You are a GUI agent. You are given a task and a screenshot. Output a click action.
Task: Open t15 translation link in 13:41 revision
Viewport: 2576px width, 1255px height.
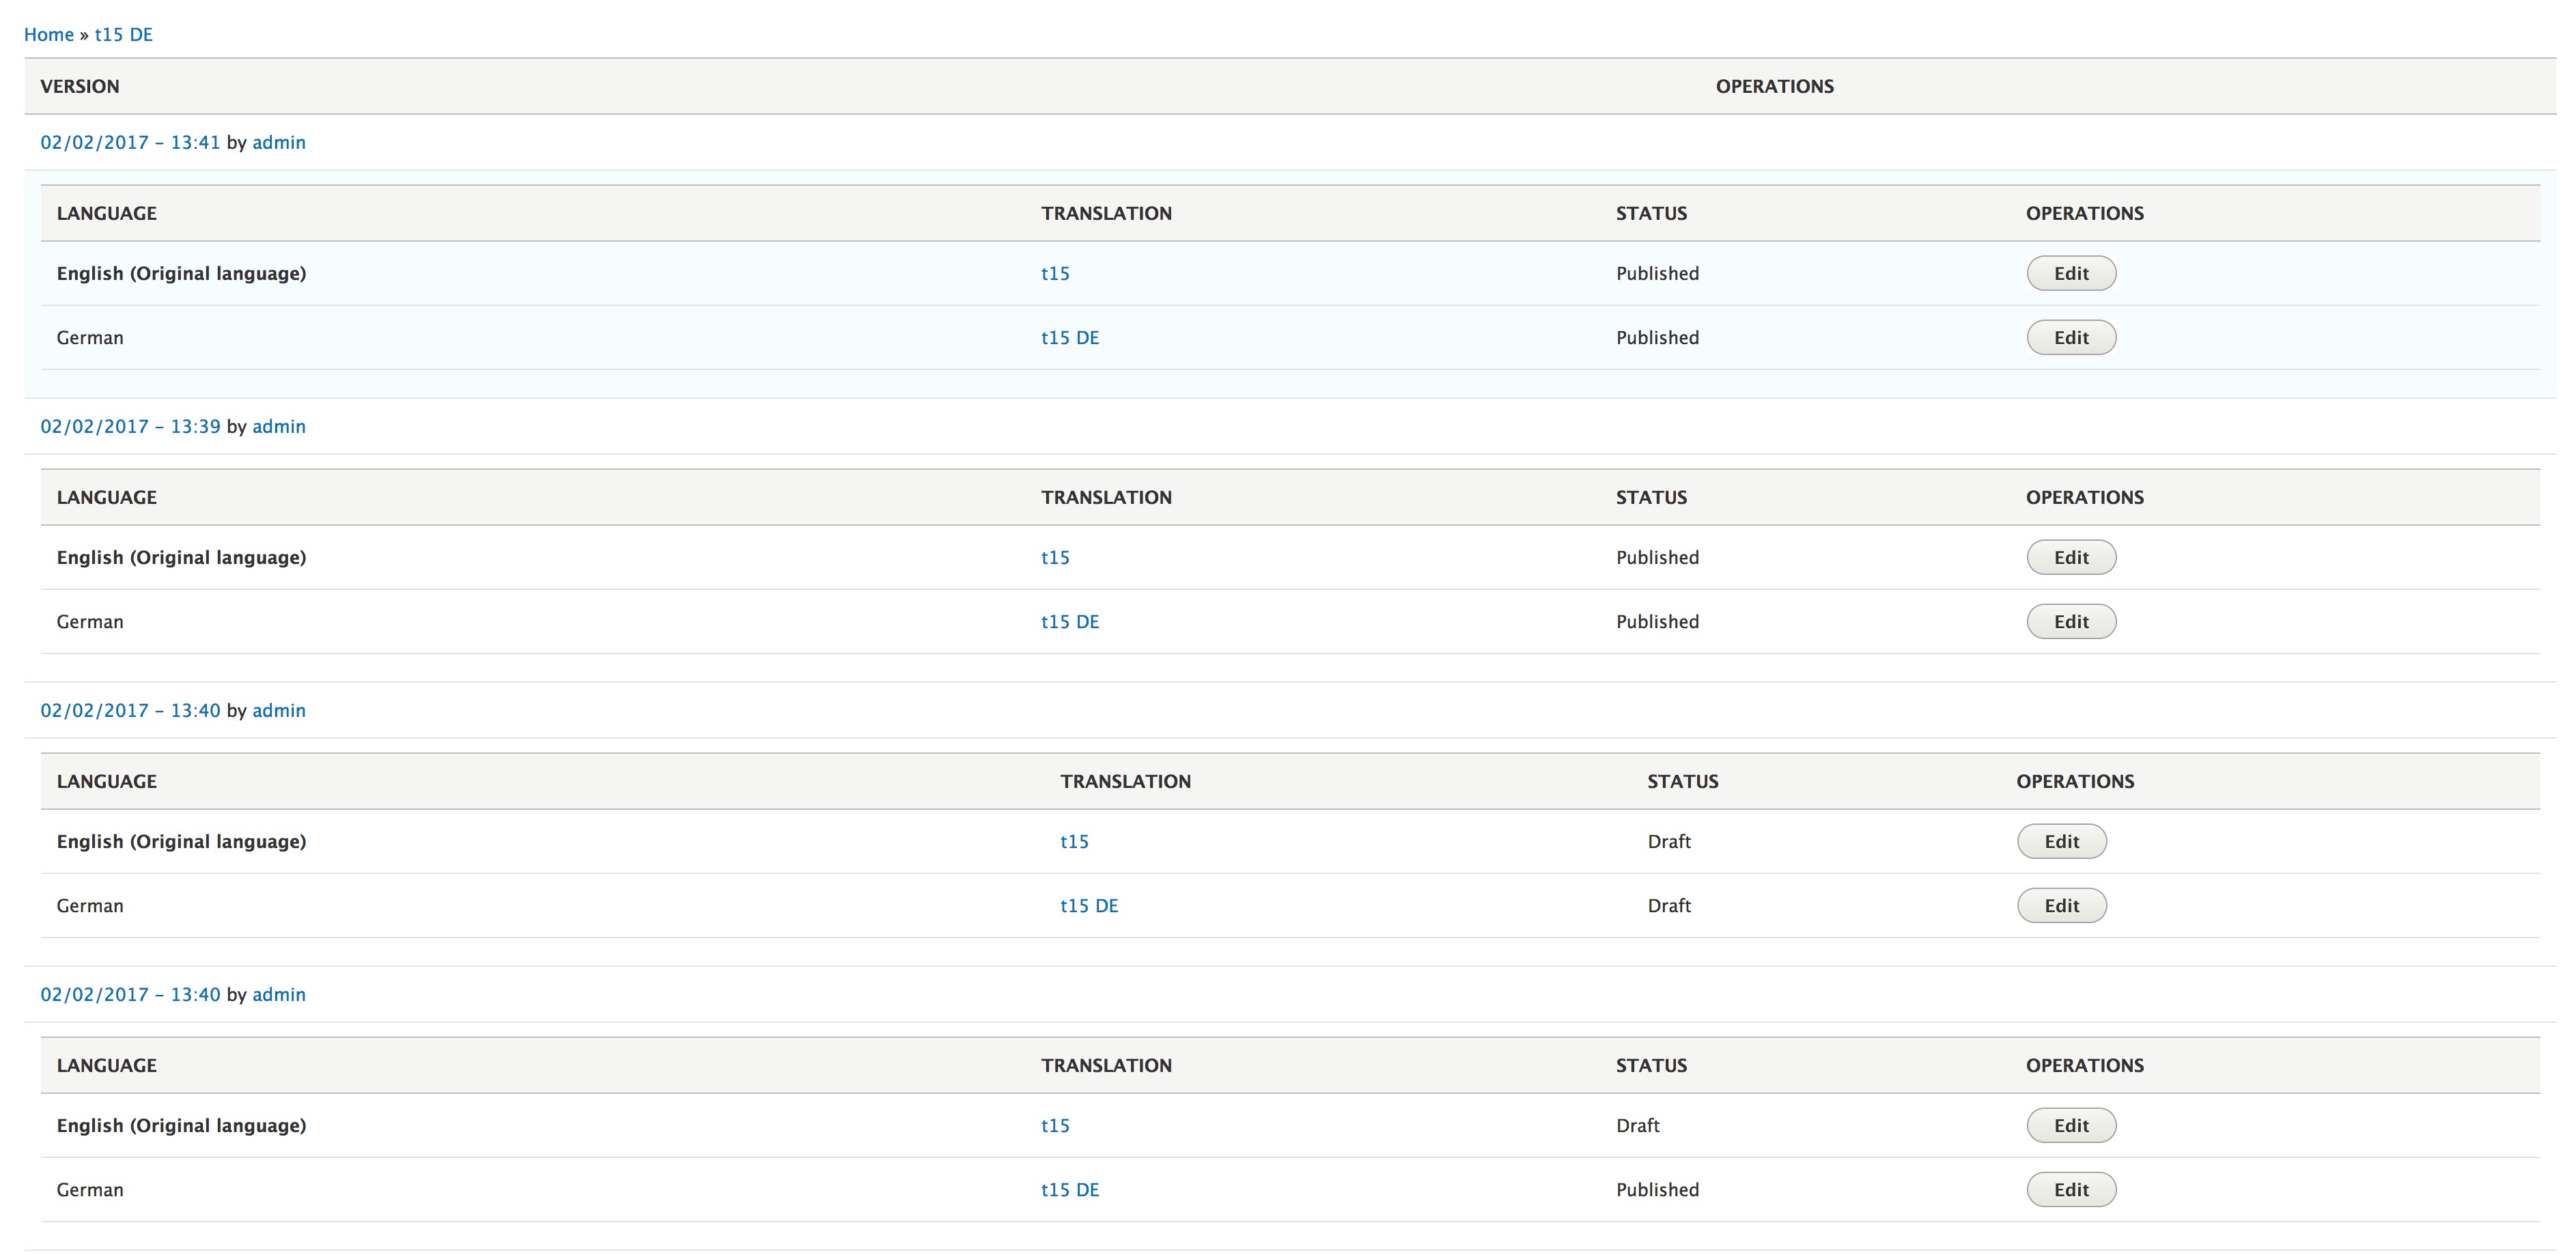[x=1054, y=273]
